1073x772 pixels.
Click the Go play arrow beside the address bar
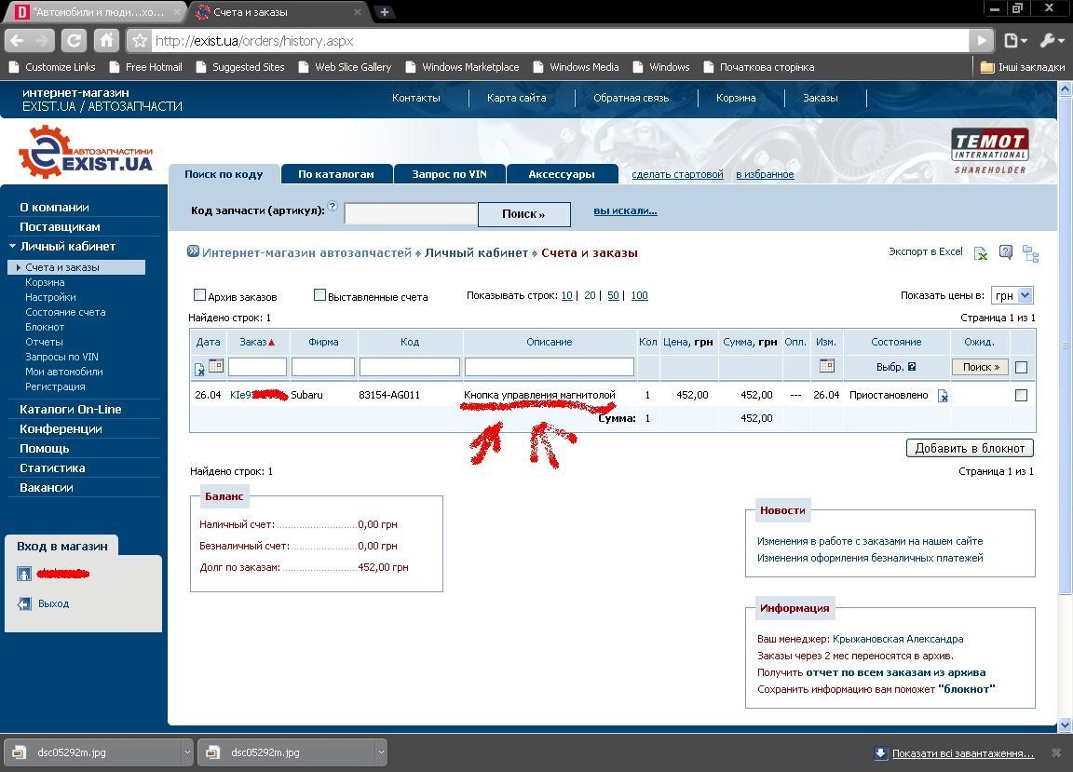pyautogui.click(x=982, y=40)
